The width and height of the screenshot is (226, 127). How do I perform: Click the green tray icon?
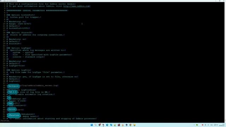point(197,125)
